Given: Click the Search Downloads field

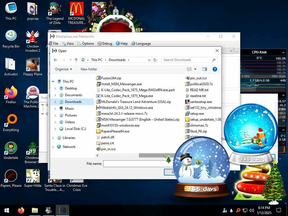Looking at the screenshot, I should click(x=189, y=60).
